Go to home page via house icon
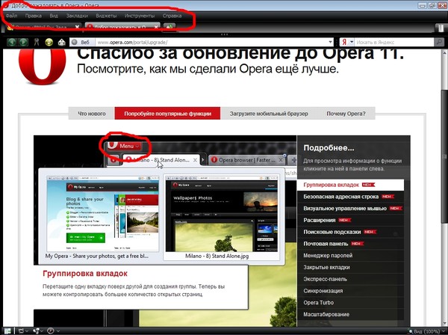Viewport: 448px width, 335px height. point(61,43)
